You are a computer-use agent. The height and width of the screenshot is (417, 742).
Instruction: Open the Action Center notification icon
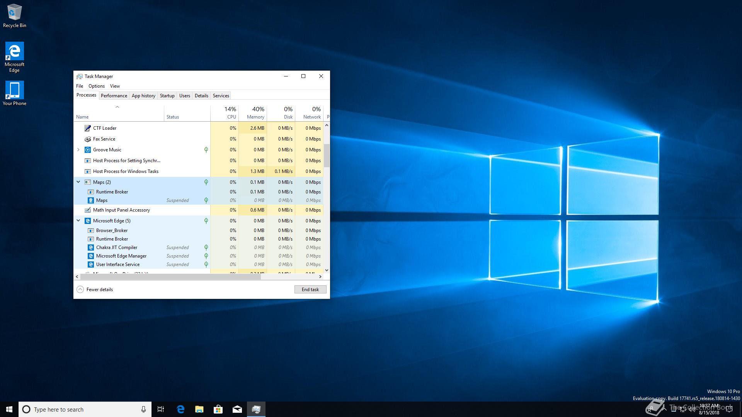pos(729,409)
